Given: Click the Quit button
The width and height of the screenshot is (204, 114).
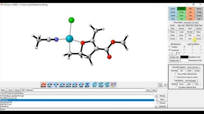Looking at the screenshot, I should coord(199,19).
